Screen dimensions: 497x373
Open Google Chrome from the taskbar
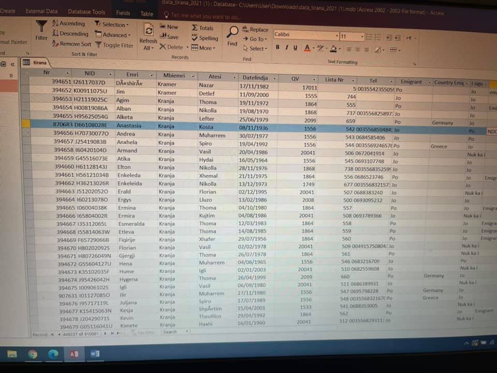pyautogui.click(x=33, y=354)
